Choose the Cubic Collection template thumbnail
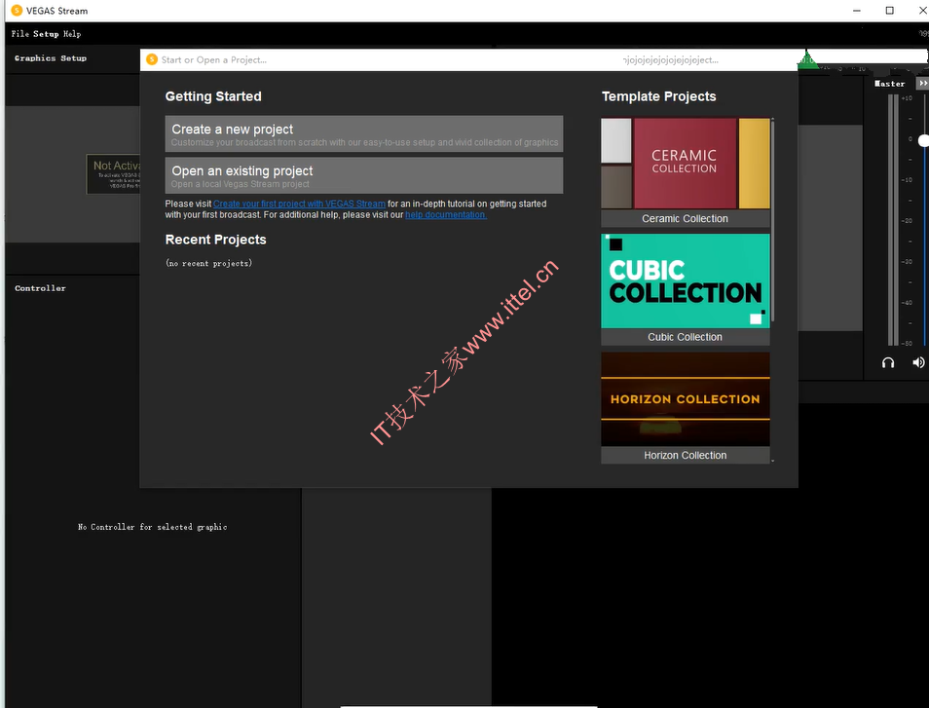Screen dimensions: 929x708 pos(686,280)
